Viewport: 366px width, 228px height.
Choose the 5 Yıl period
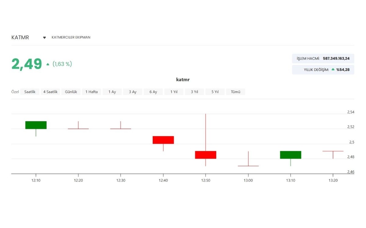[x=215, y=92]
